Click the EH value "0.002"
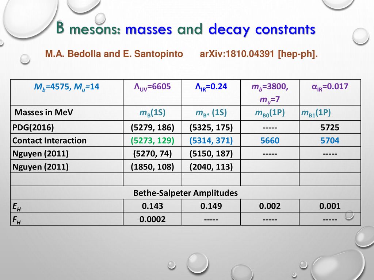Screen dimensions: 374x280 tap(270, 206)
